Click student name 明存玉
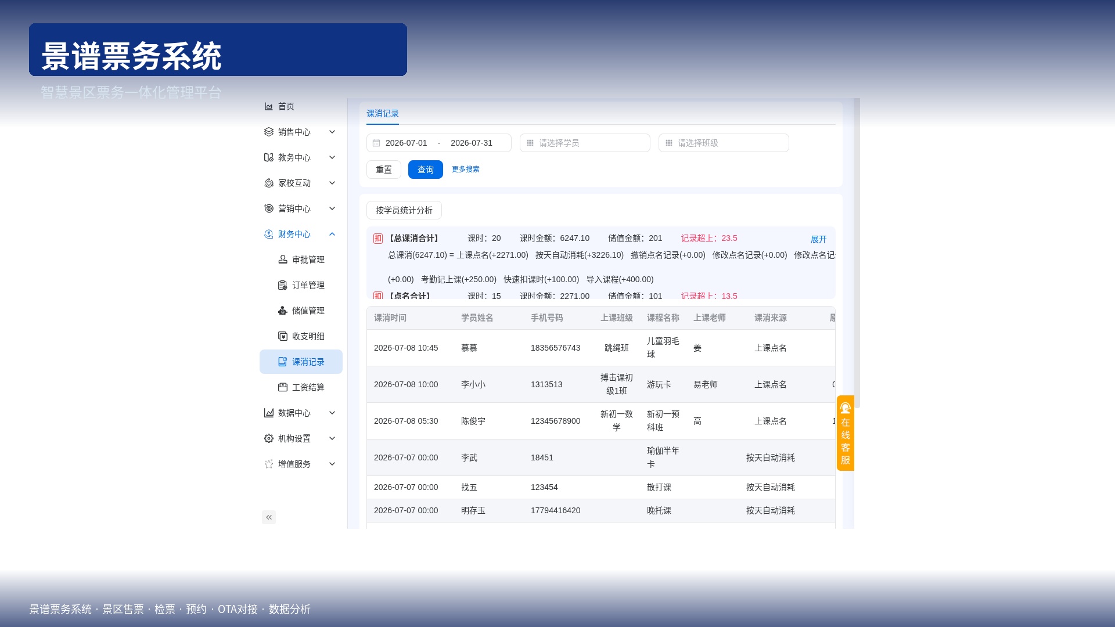Screen dimensions: 1115x627 (x=473, y=510)
